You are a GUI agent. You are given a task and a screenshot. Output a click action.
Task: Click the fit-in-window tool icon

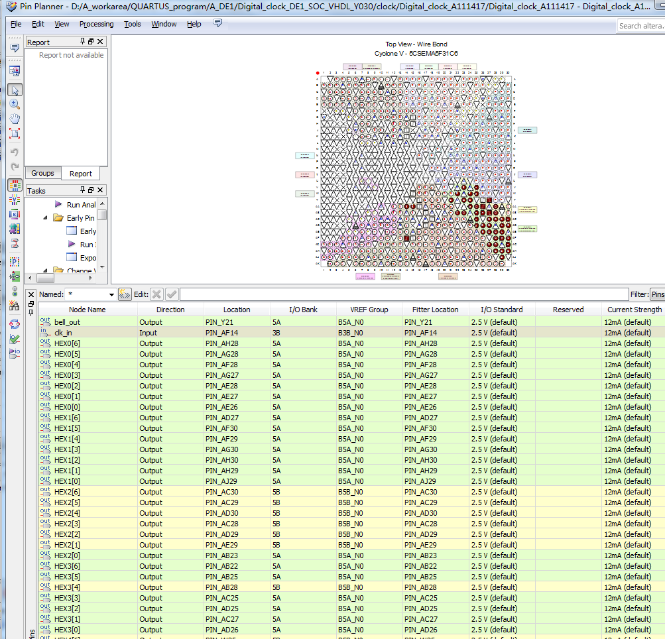[x=15, y=133]
